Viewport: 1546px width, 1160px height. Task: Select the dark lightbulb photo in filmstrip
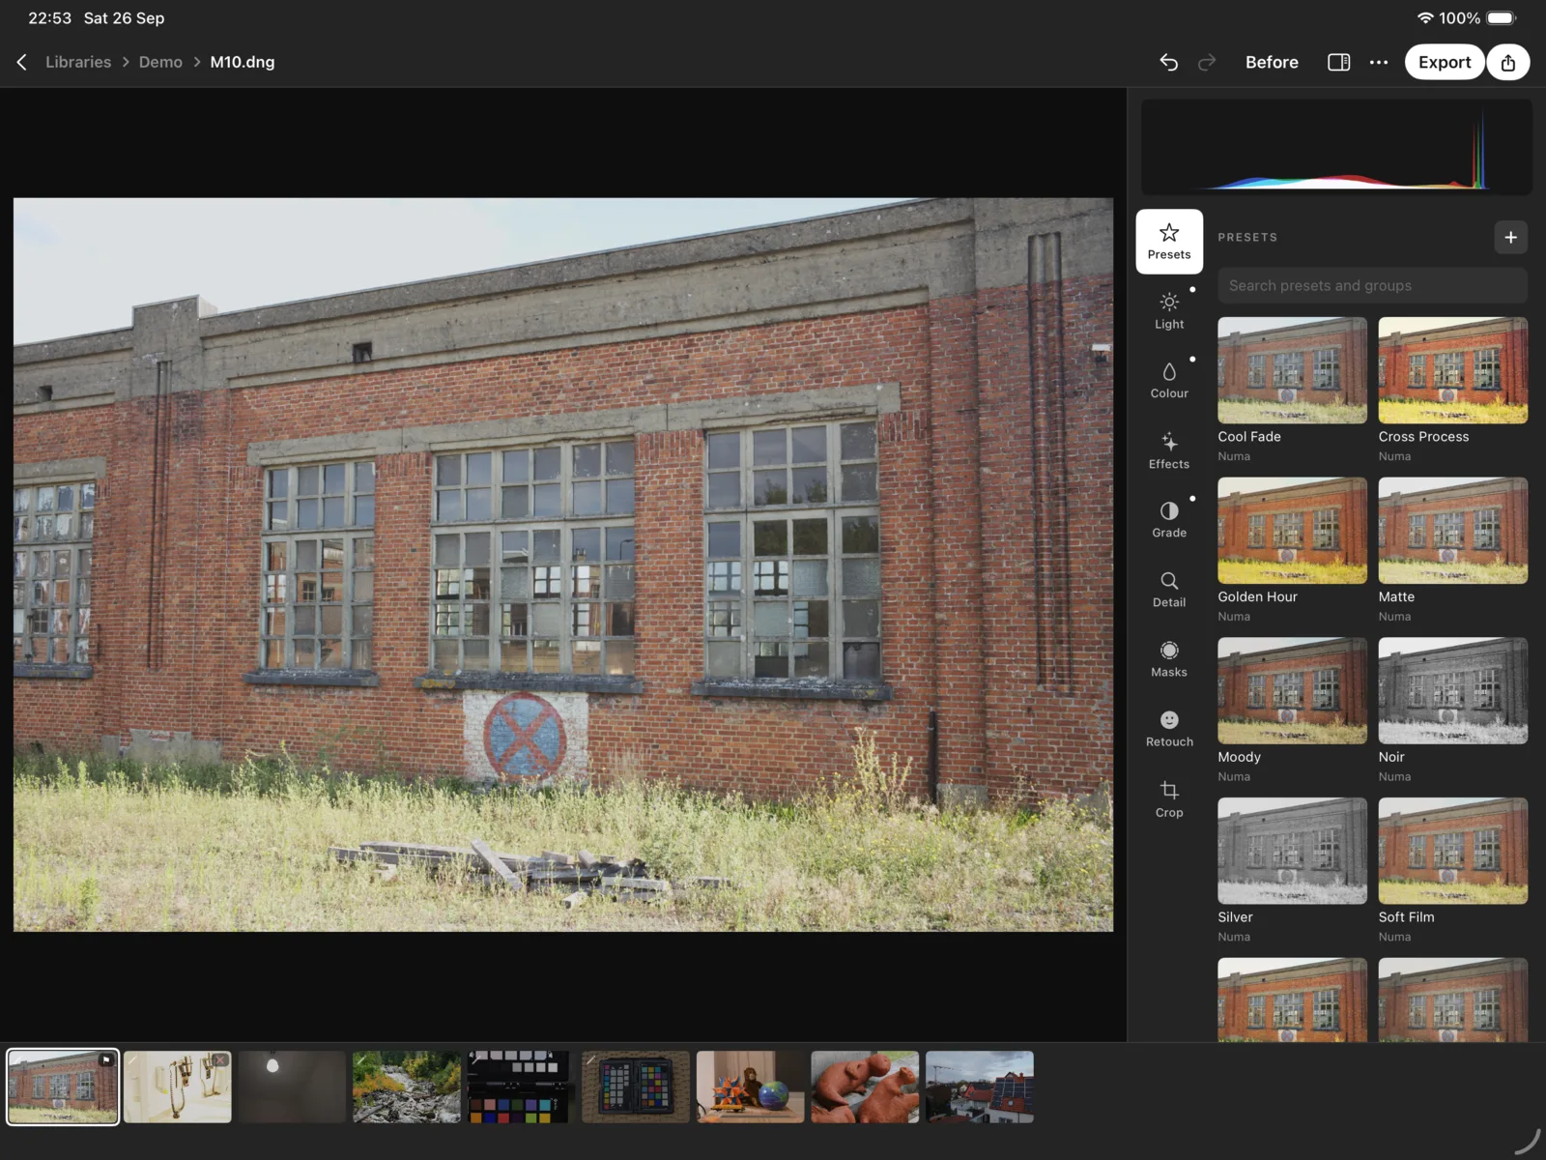pos(292,1087)
